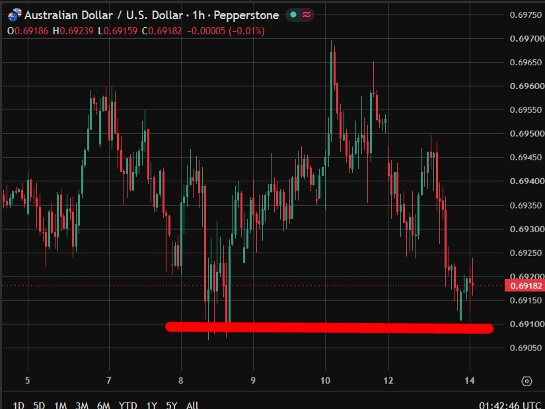Click the Australian/US flag symbol icon

coord(15,15)
